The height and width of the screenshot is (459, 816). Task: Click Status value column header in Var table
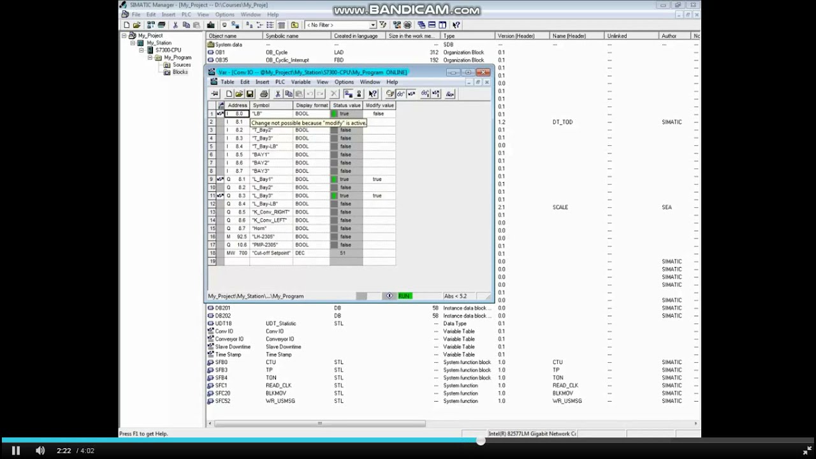346,105
